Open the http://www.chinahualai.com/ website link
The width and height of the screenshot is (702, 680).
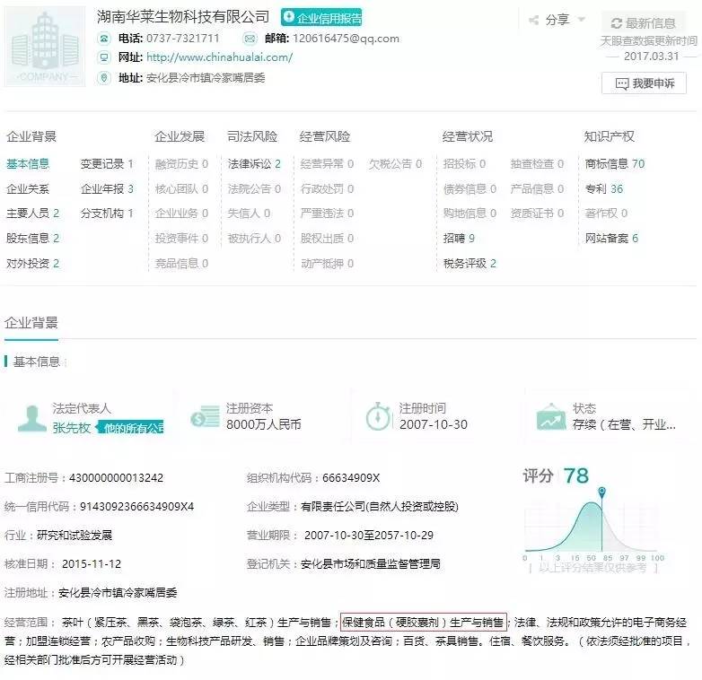point(219,57)
